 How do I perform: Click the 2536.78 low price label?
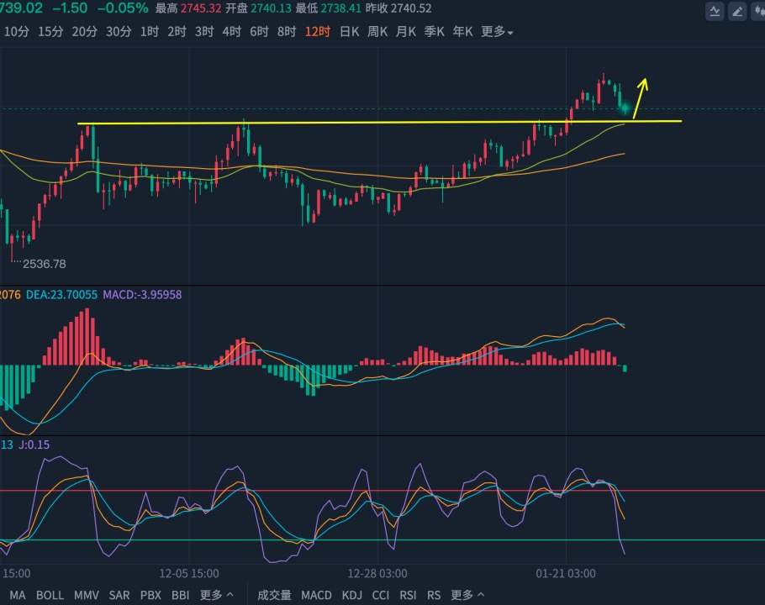tap(44, 264)
